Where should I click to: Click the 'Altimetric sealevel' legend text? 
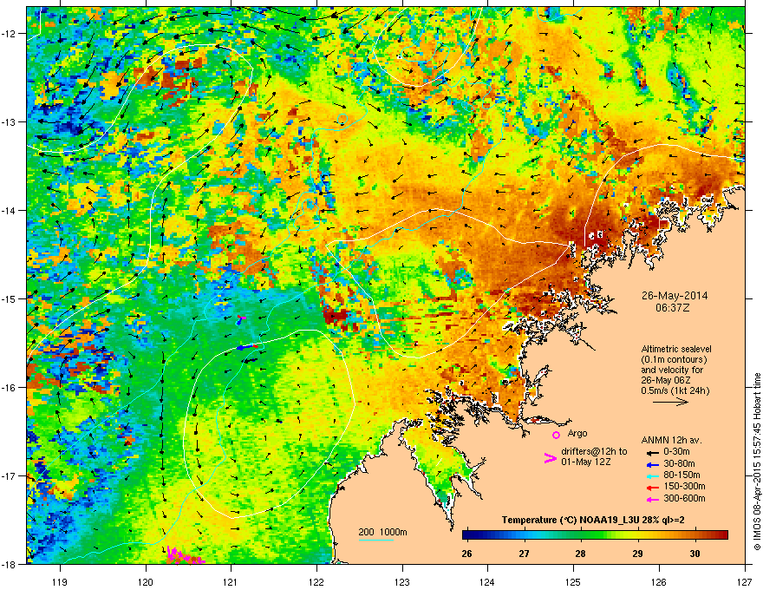pyautogui.click(x=676, y=349)
